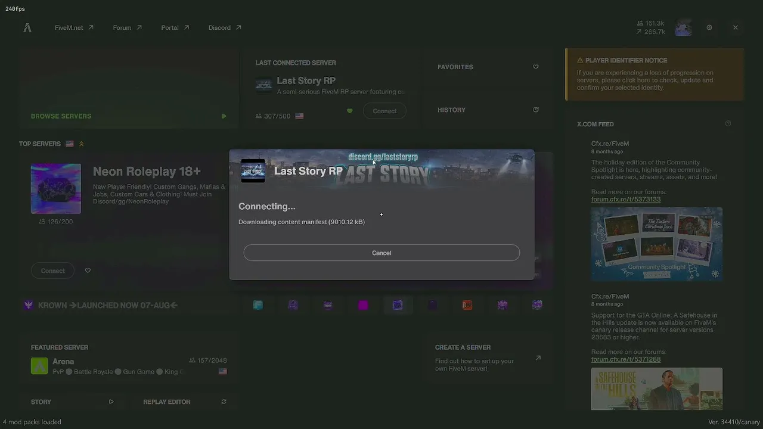Click the Last Story RP server icon under Last Connected
This screenshot has height=429, width=763.
(263, 86)
